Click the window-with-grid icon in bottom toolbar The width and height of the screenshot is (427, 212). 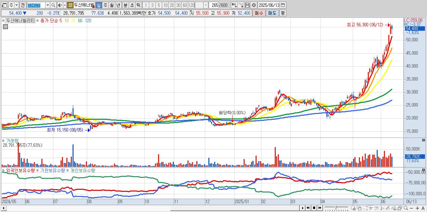pyautogui.click(x=353, y=208)
